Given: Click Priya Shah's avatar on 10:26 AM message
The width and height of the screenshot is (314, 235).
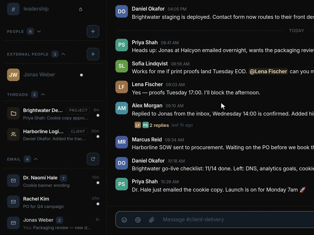Looking at the screenshot, I should pyautogui.click(x=122, y=184).
